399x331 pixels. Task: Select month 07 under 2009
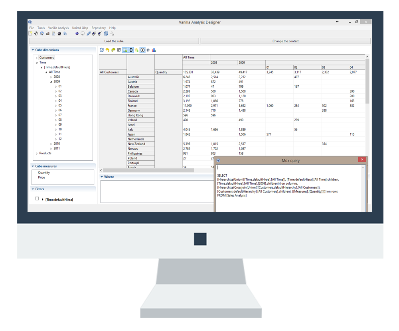pos(60,115)
